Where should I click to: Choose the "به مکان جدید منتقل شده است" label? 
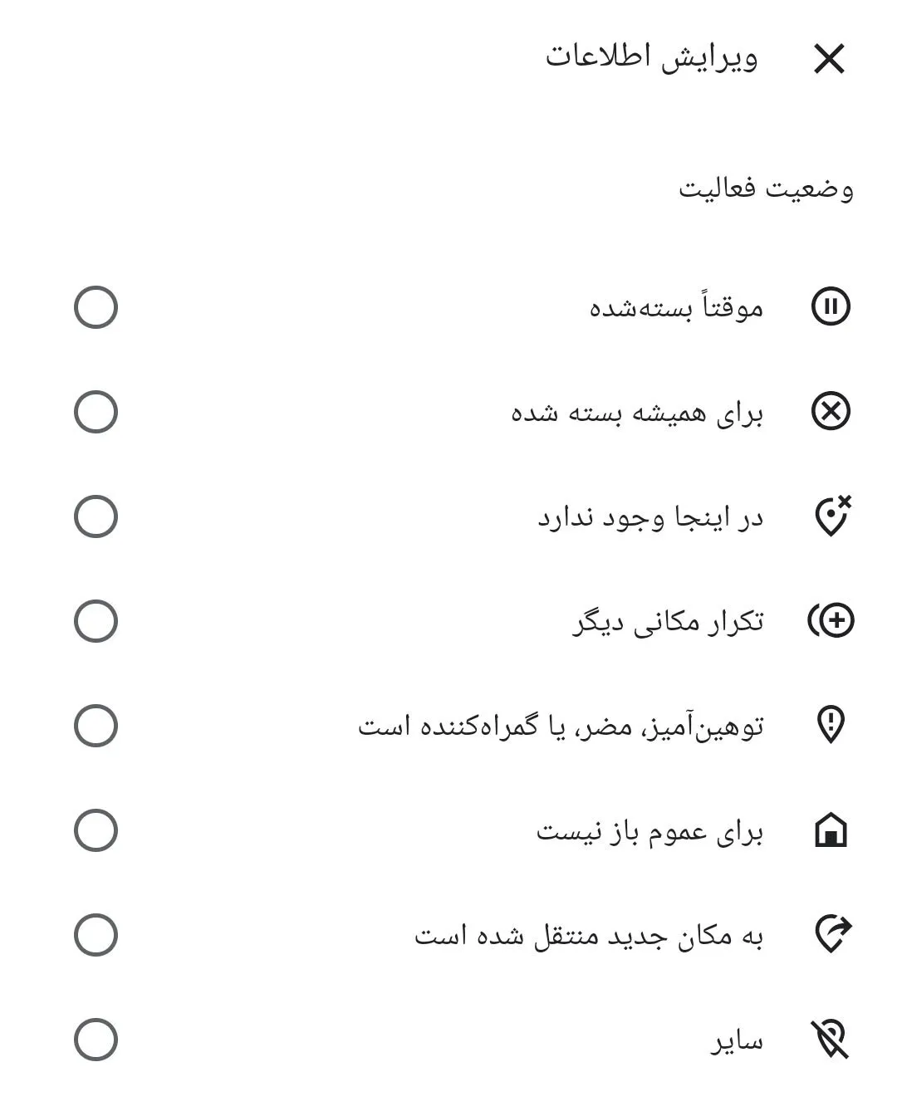pyautogui.click(x=588, y=936)
